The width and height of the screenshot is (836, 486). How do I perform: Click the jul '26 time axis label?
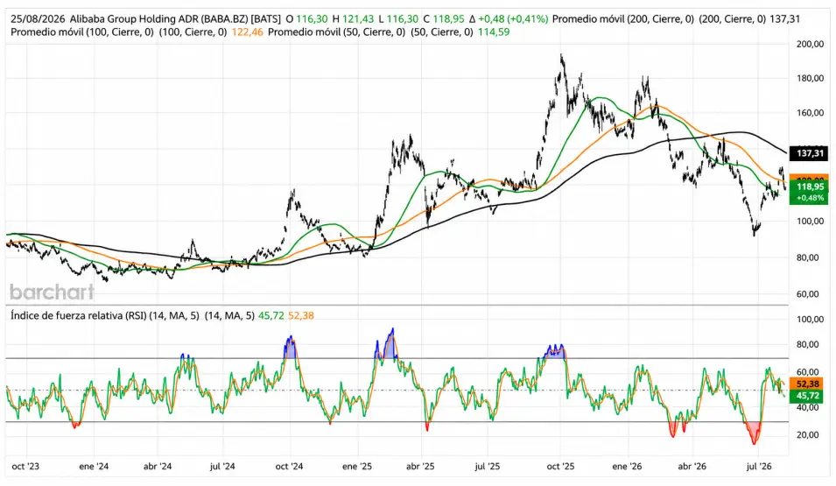tap(759, 466)
